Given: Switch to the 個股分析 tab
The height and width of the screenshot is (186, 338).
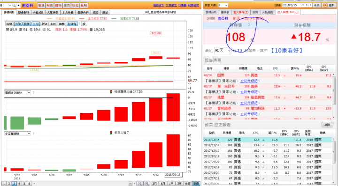Looking at the screenshot, I should pyautogui.click(x=83, y=13).
